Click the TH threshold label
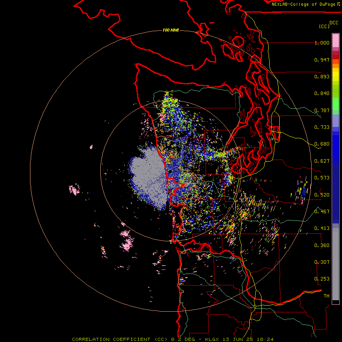Viewport: 342px width, 342px height. [326, 296]
